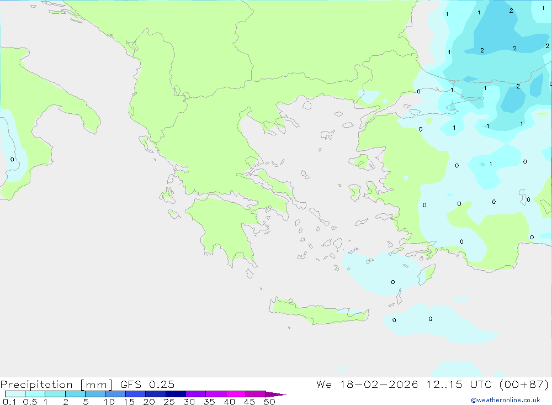This screenshot has width=552, height=405.
Task: Click the legend swatch between 35 and 40
Action: 216,394
